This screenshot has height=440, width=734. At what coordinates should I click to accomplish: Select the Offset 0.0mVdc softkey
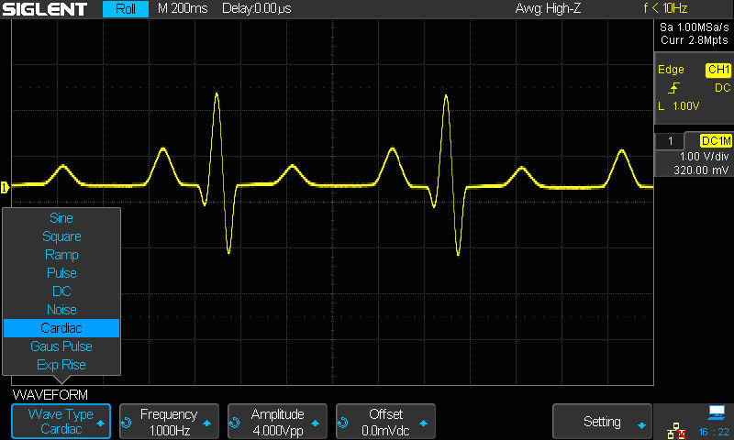(x=385, y=422)
